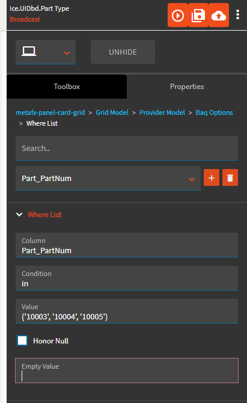
Task: Click the orange Preview play icon
Action: point(178,16)
